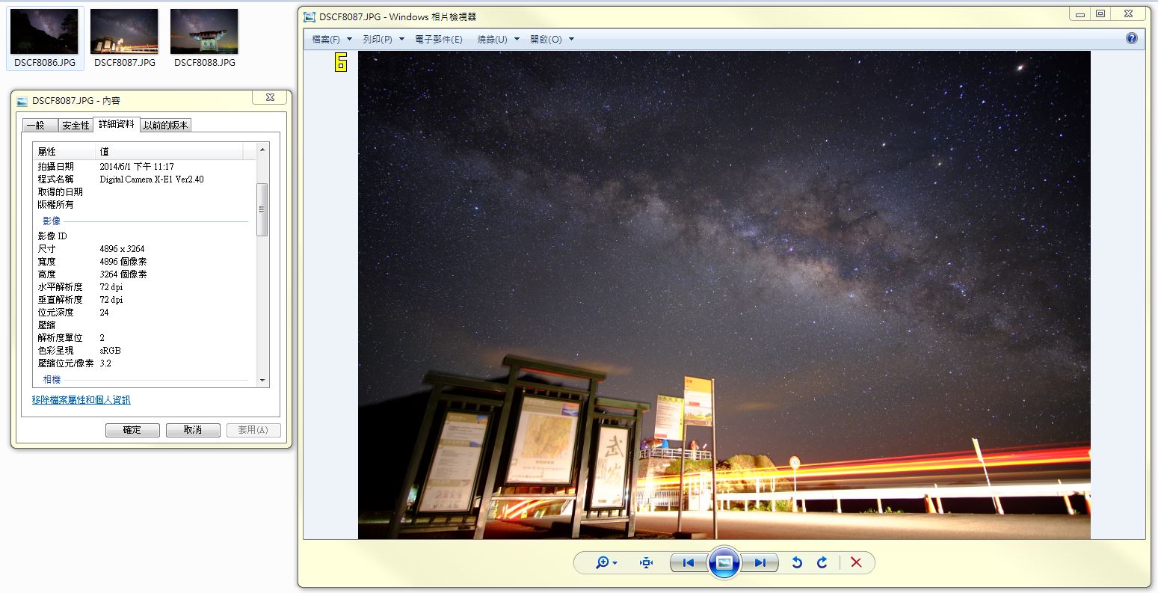Viewport: 1158px width, 593px height.
Task: Switch to the 安全性 tab
Action: (x=76, y=126)
